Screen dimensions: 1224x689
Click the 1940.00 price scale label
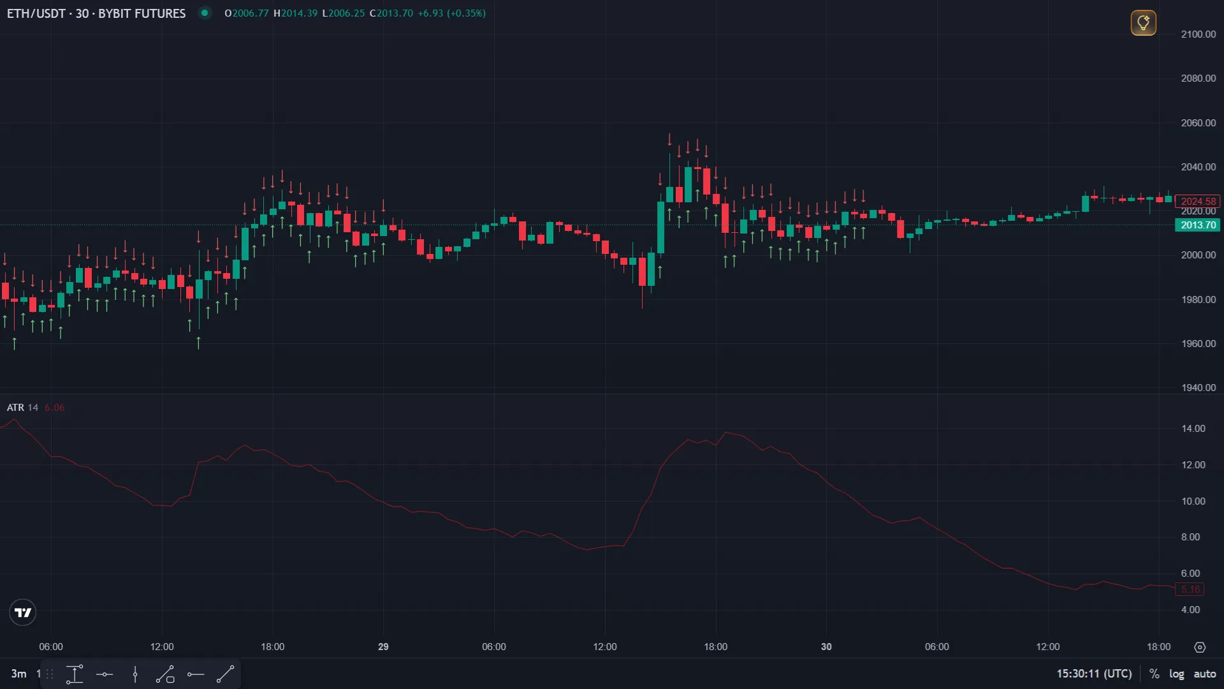(x=1198, y=388)
